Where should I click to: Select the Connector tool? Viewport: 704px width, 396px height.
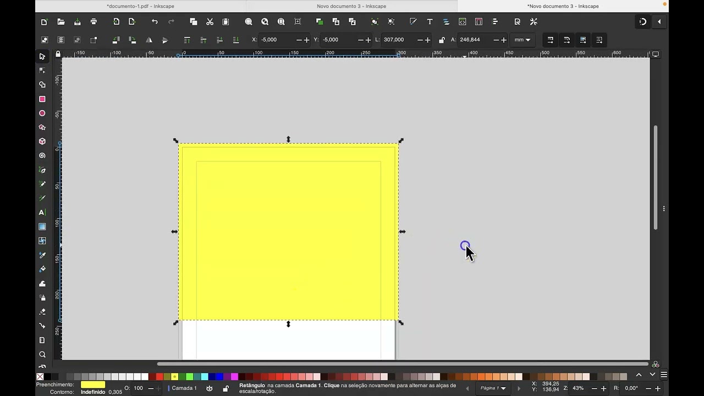pyautogui.click(x=42, y=326)
